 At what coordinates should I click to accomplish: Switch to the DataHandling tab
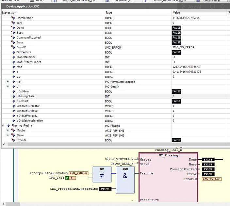click(214, 1)
